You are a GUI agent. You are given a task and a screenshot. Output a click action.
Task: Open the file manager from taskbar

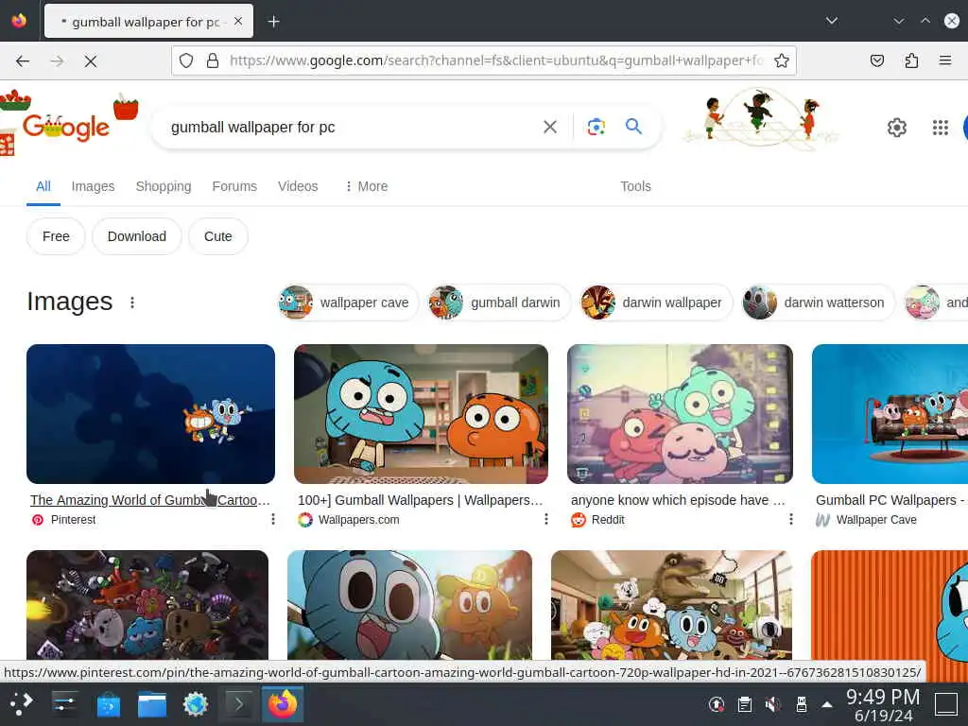[152, 704]
